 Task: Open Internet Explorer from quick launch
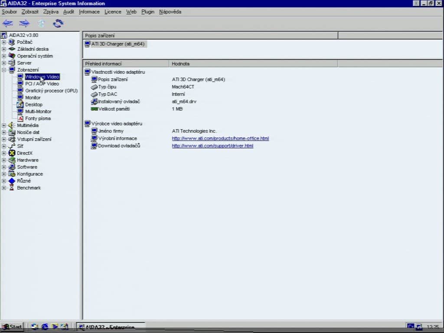point(45,326)
